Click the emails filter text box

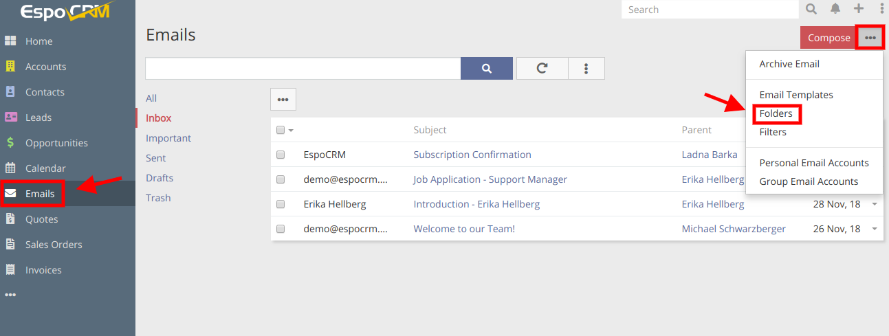[x=303, y=68]
